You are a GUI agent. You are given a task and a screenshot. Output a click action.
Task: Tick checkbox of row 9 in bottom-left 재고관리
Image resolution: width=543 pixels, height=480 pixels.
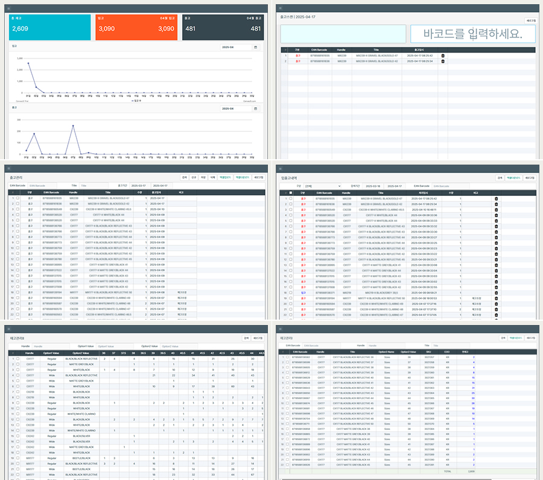point(17,403)
